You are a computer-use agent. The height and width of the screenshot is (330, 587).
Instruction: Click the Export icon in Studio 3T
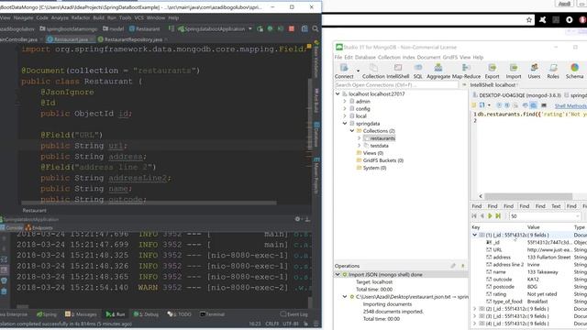pos(492,68)
